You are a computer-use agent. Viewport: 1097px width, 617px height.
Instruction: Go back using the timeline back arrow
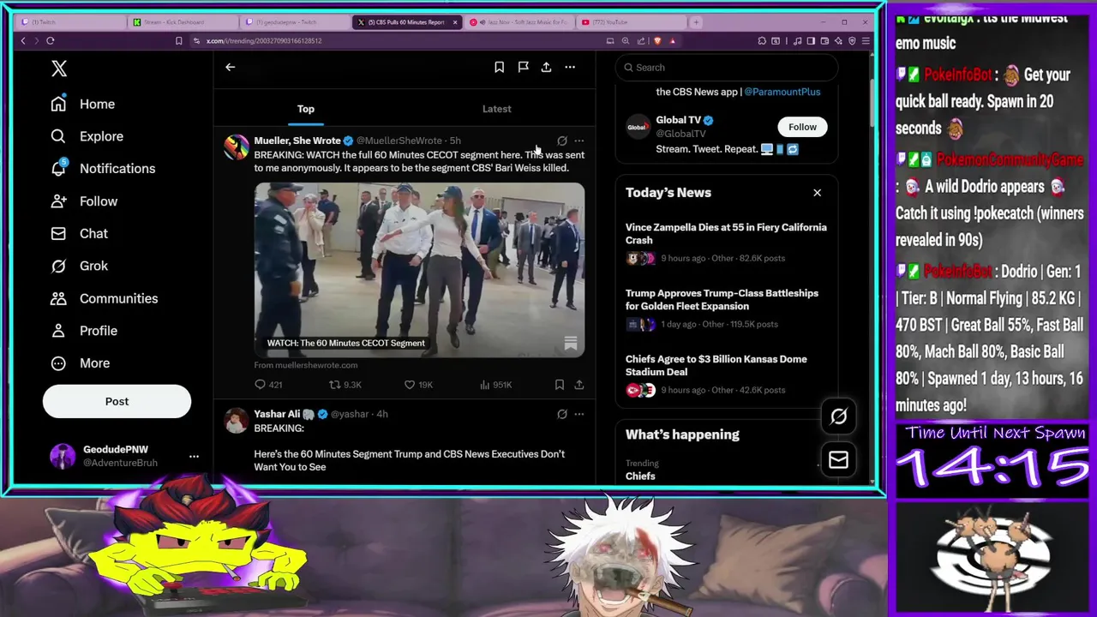[230, 67]
